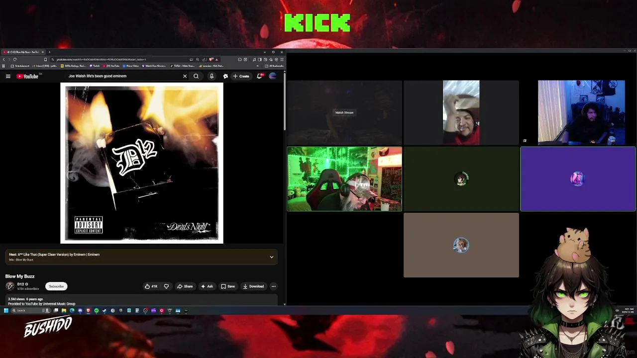The image size is (637, 358).
Task: Open the All Bookmarks folder
Action: coord(275,66)
